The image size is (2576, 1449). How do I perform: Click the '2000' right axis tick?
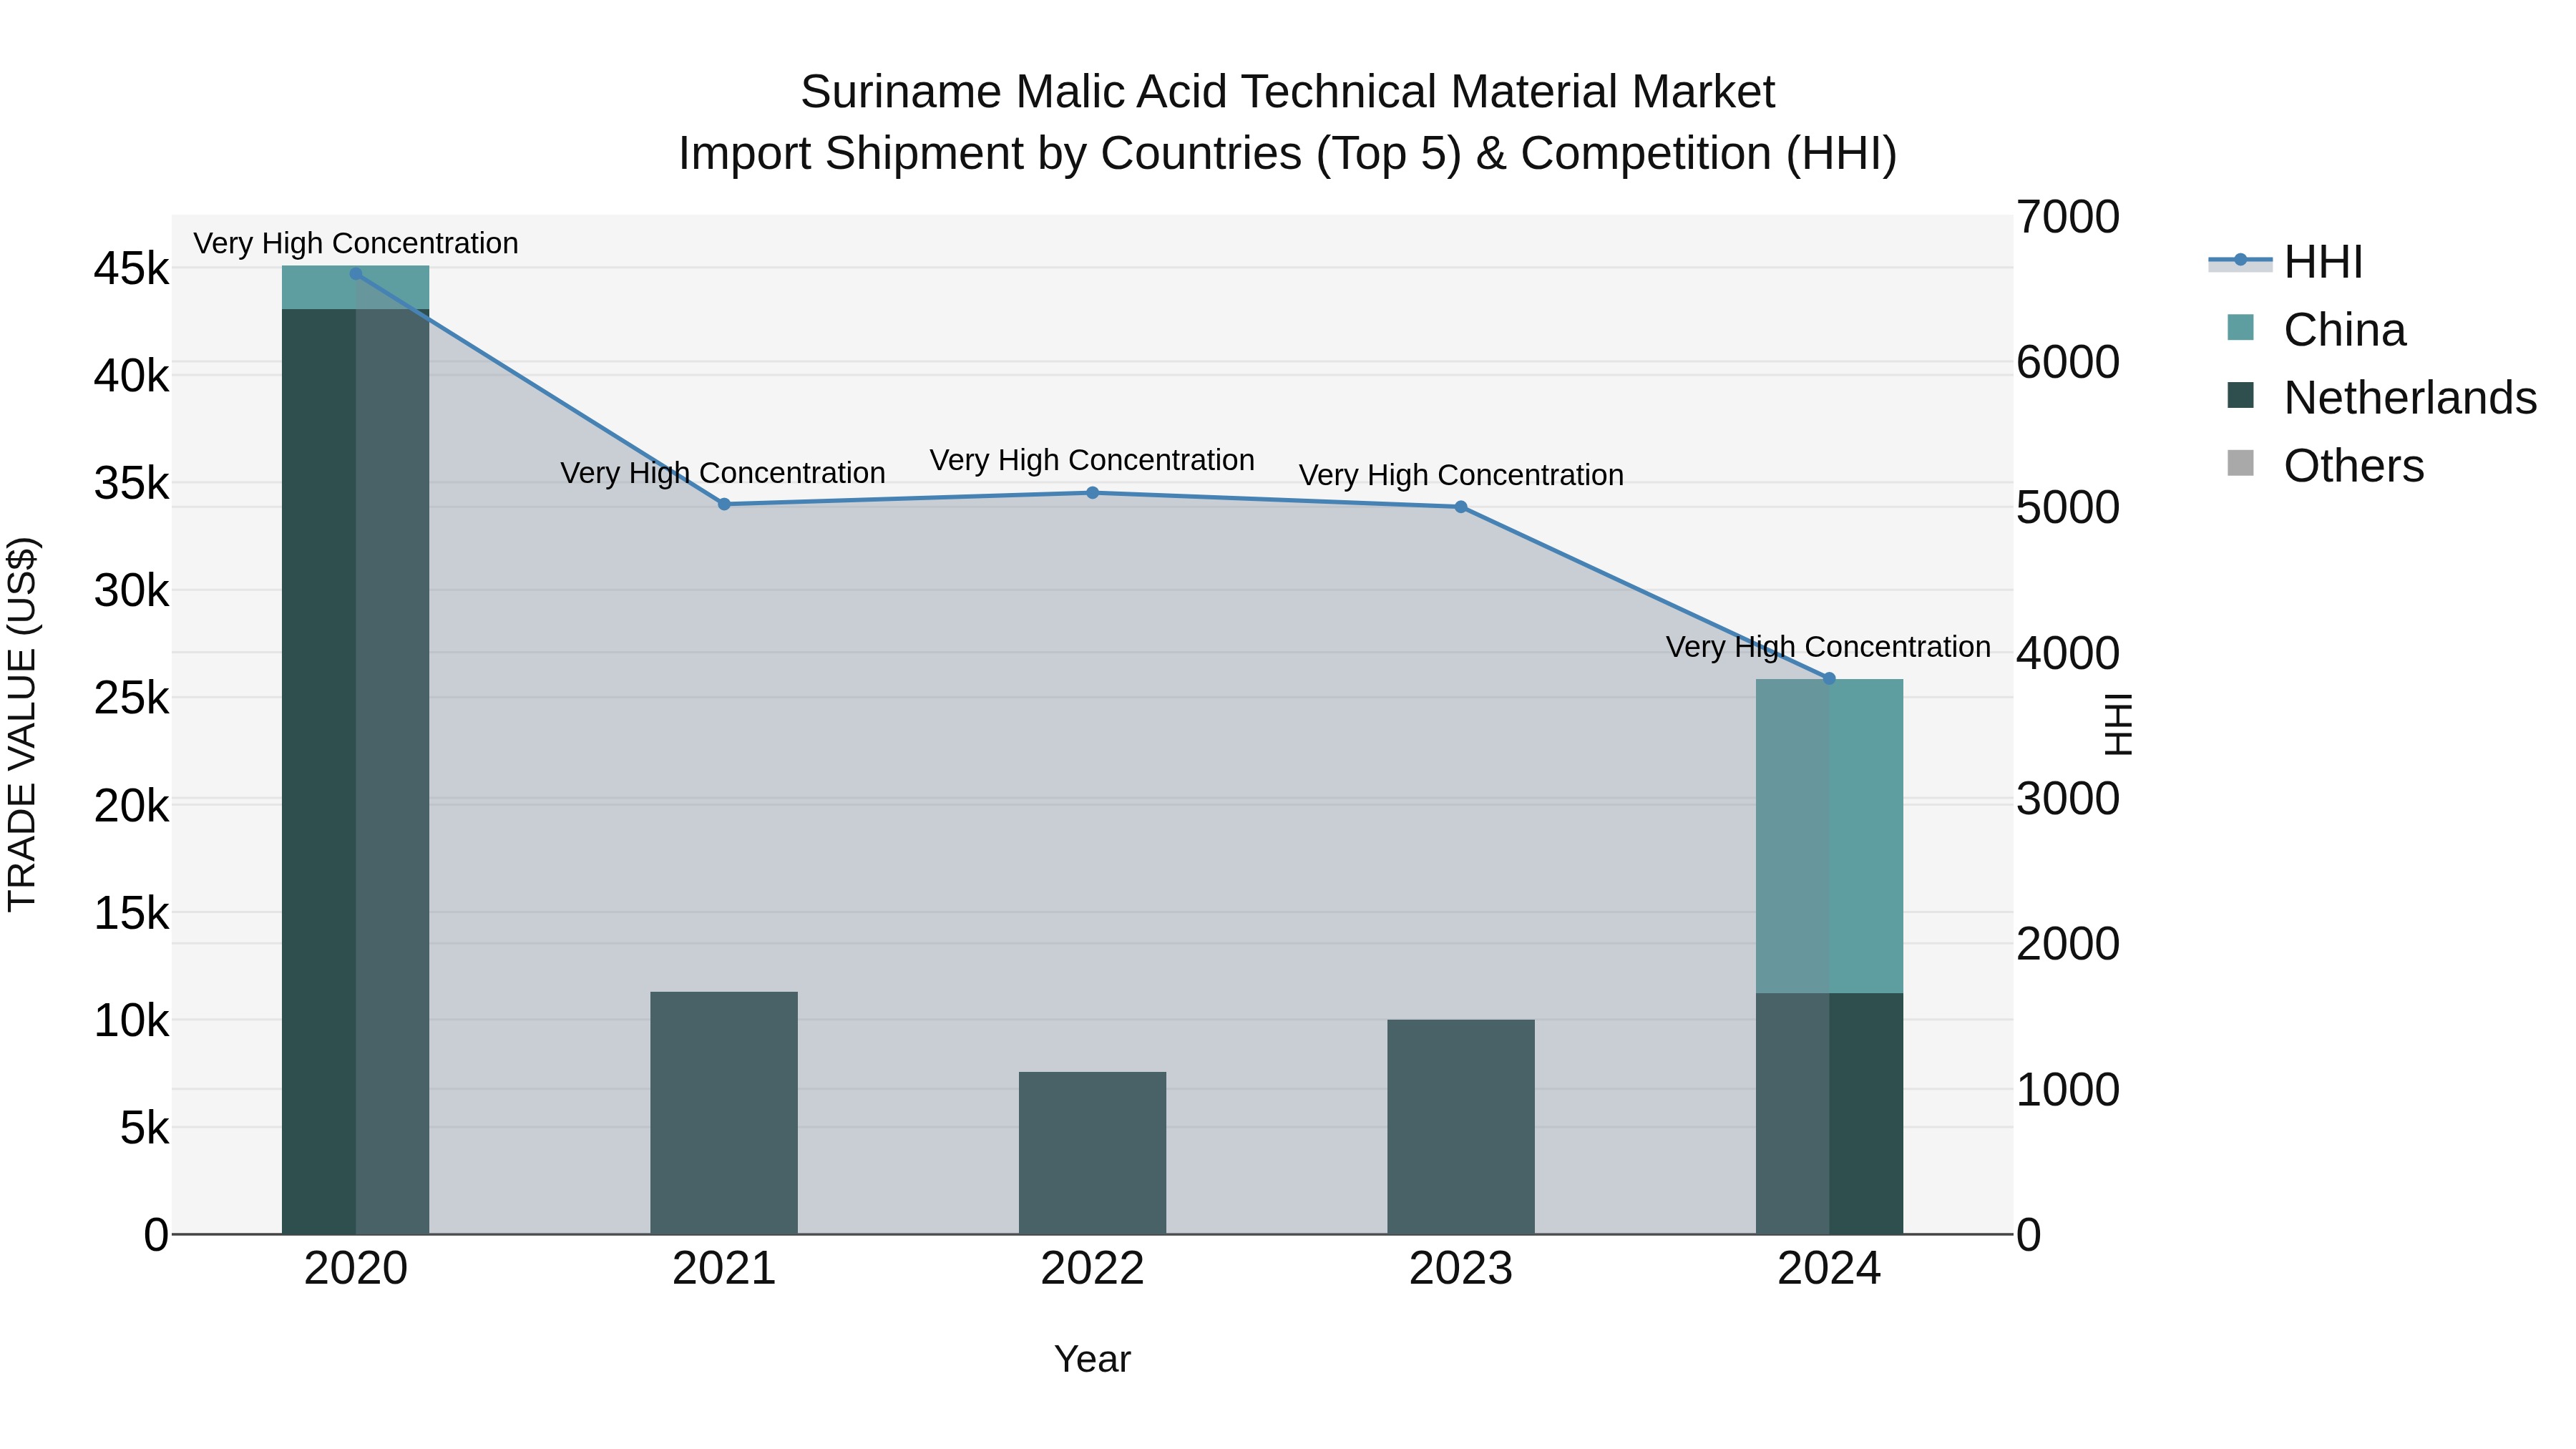pos(2068,945)
